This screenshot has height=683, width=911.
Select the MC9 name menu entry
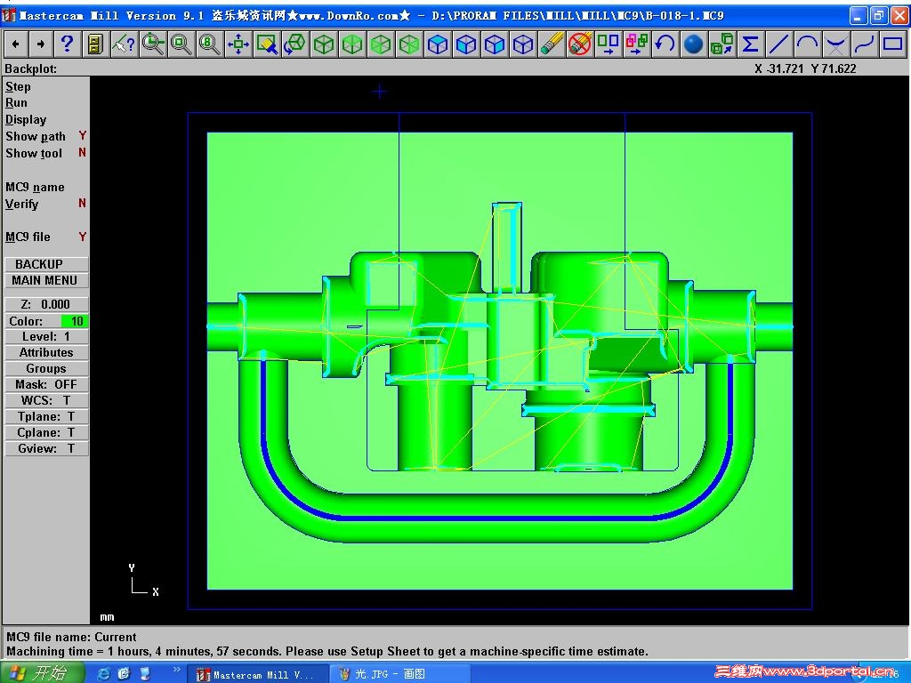(35, 187)
